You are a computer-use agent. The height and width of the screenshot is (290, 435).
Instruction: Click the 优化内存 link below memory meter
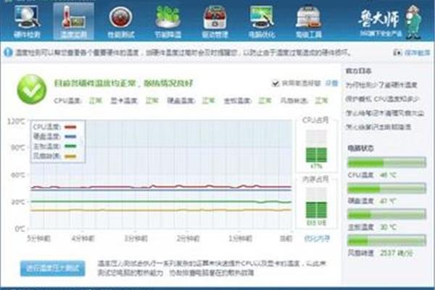[317, 239]
